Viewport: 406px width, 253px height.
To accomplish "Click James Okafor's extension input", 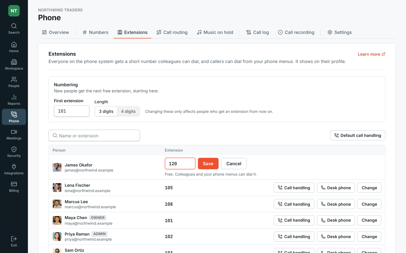I will coord(180,164).
